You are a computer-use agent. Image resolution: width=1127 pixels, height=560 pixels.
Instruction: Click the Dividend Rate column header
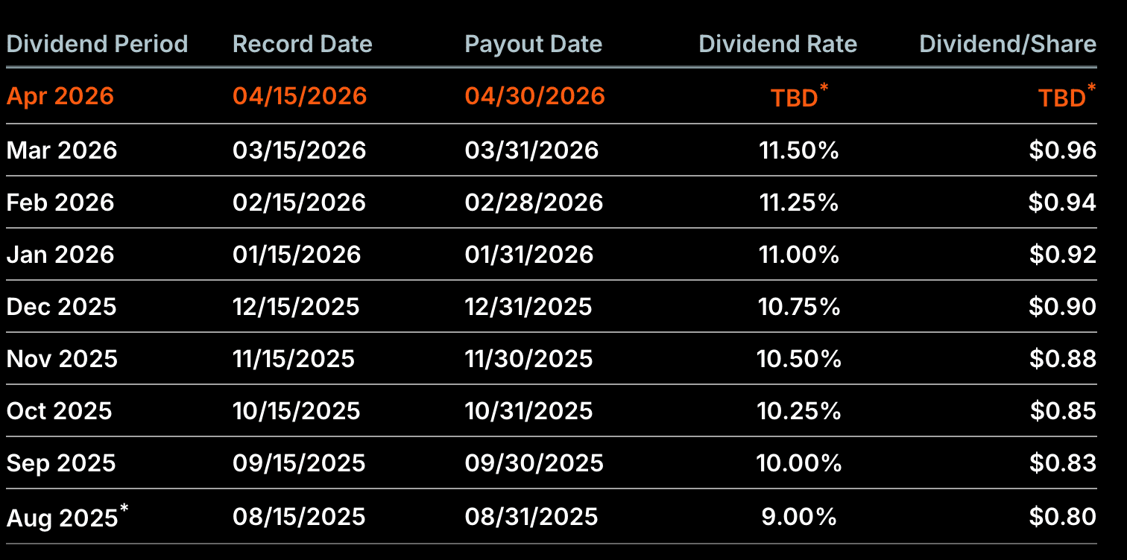click(x=777, y=44)
